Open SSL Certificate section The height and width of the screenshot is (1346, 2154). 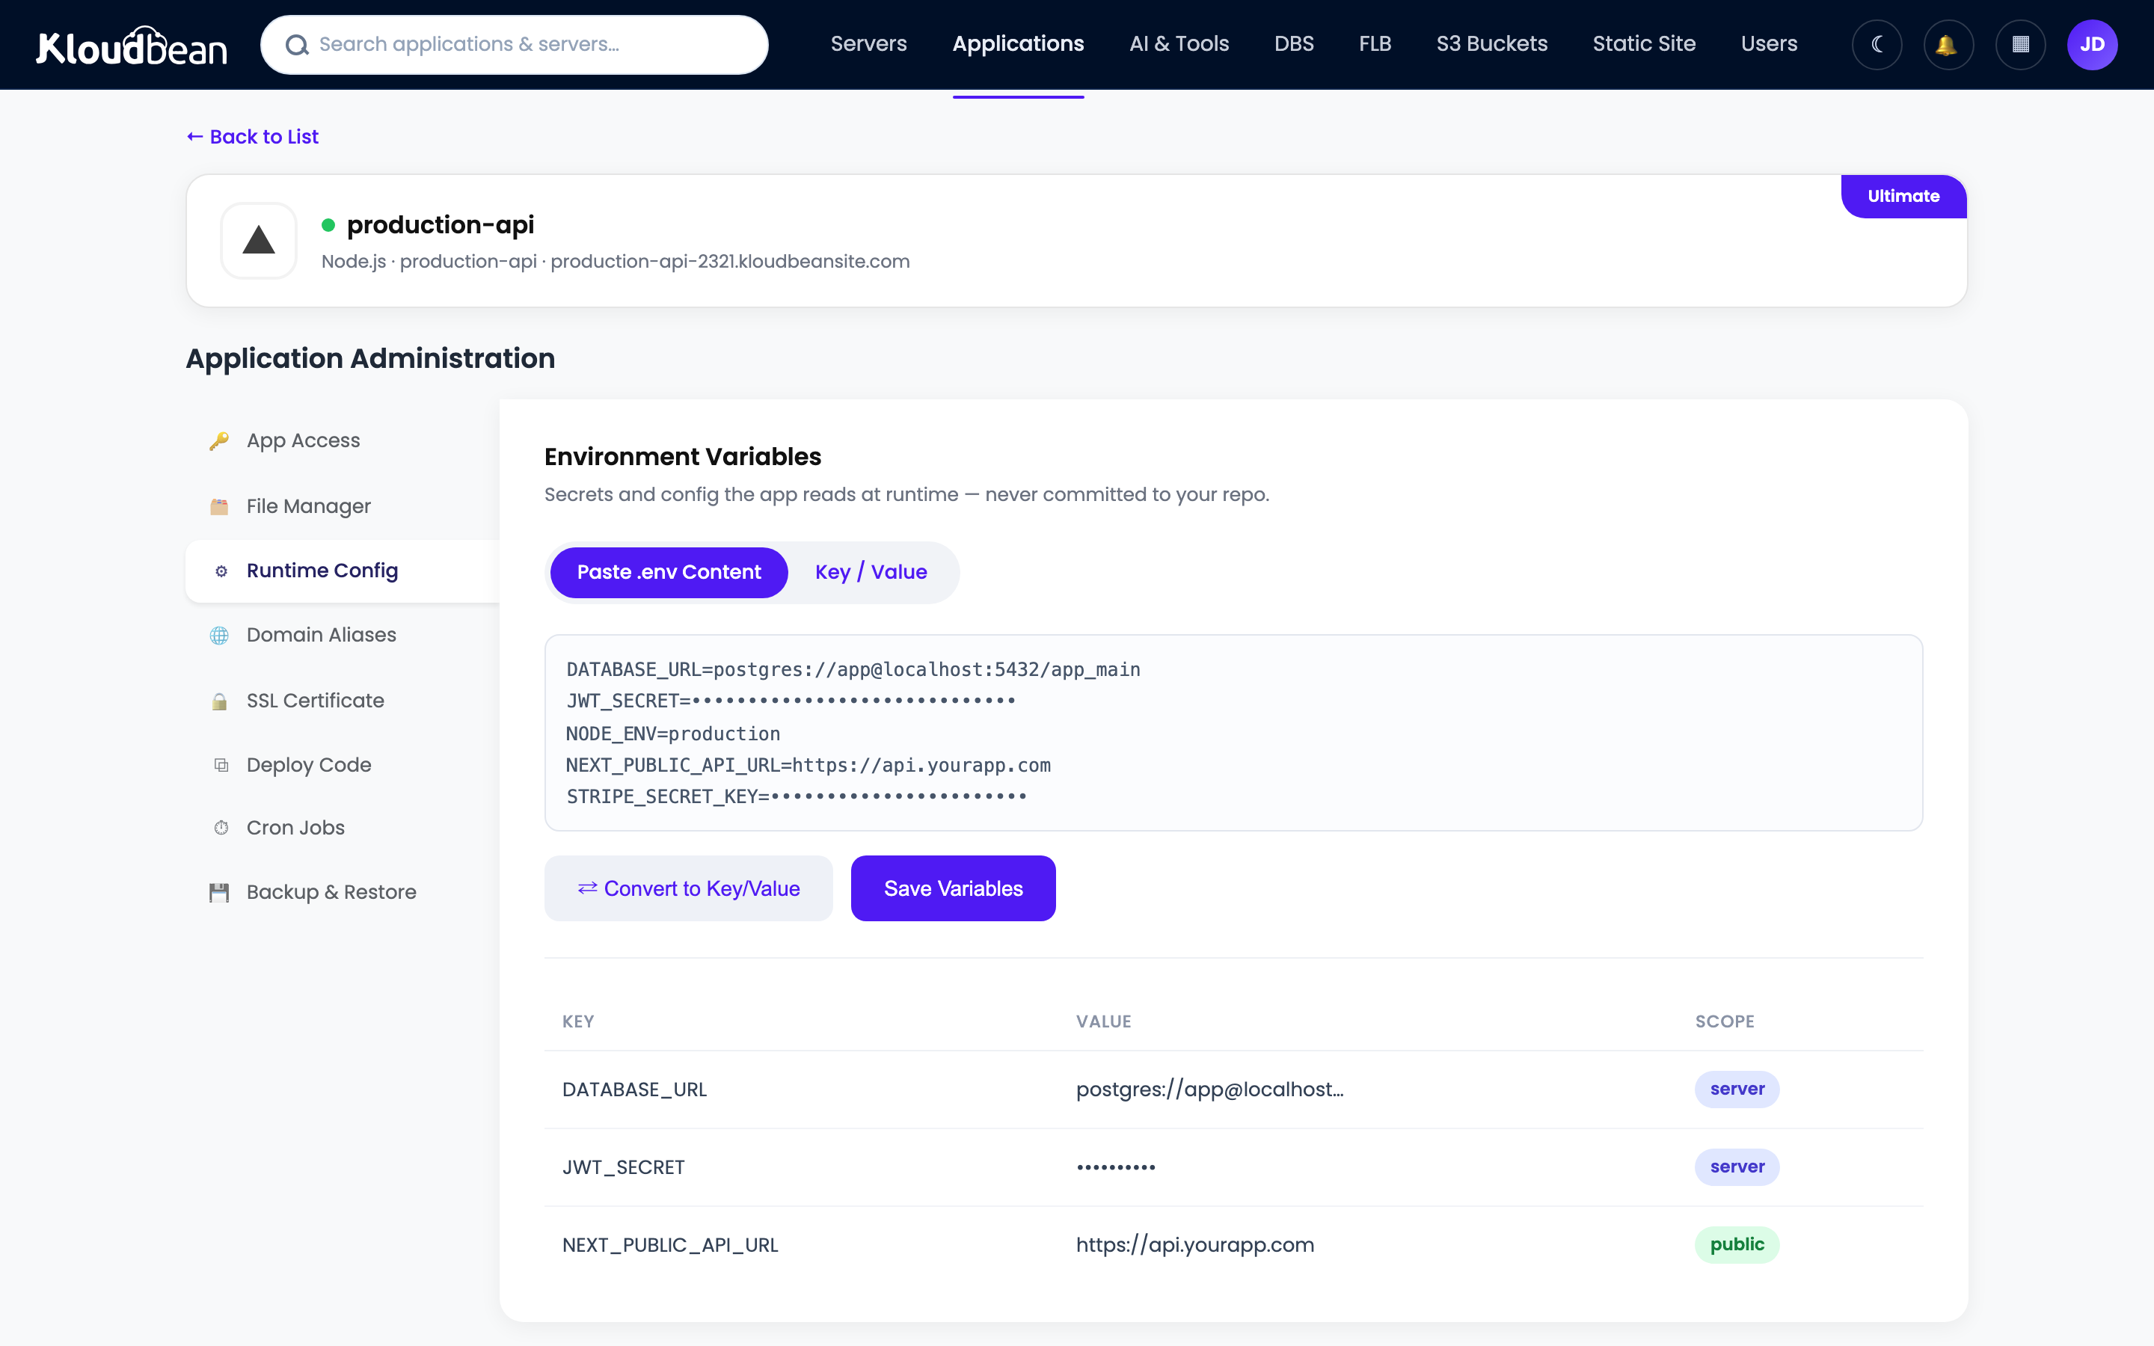(343, 701)
